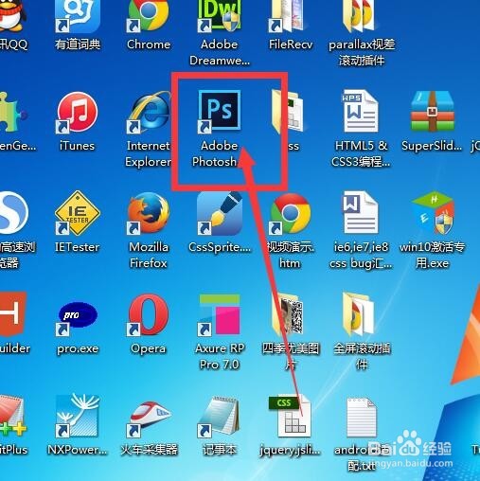Open the 全屏滚动插件 folder
Screen dimensions: 480x481
click(359, 314)
